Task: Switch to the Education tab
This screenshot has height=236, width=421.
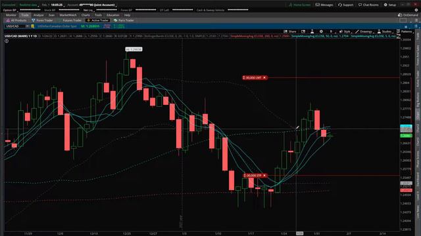Action: tap(112, 15)
